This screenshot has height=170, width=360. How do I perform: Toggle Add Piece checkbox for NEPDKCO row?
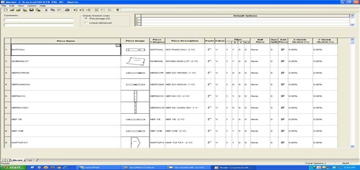click(x=283, y=96)
